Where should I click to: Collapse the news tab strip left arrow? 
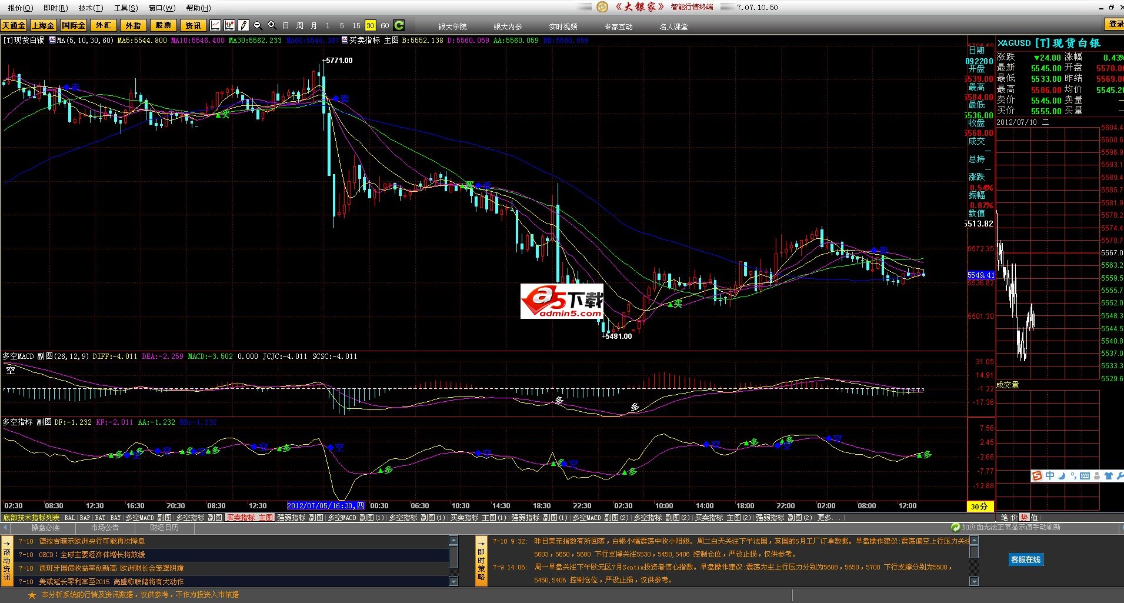[6, 528]
